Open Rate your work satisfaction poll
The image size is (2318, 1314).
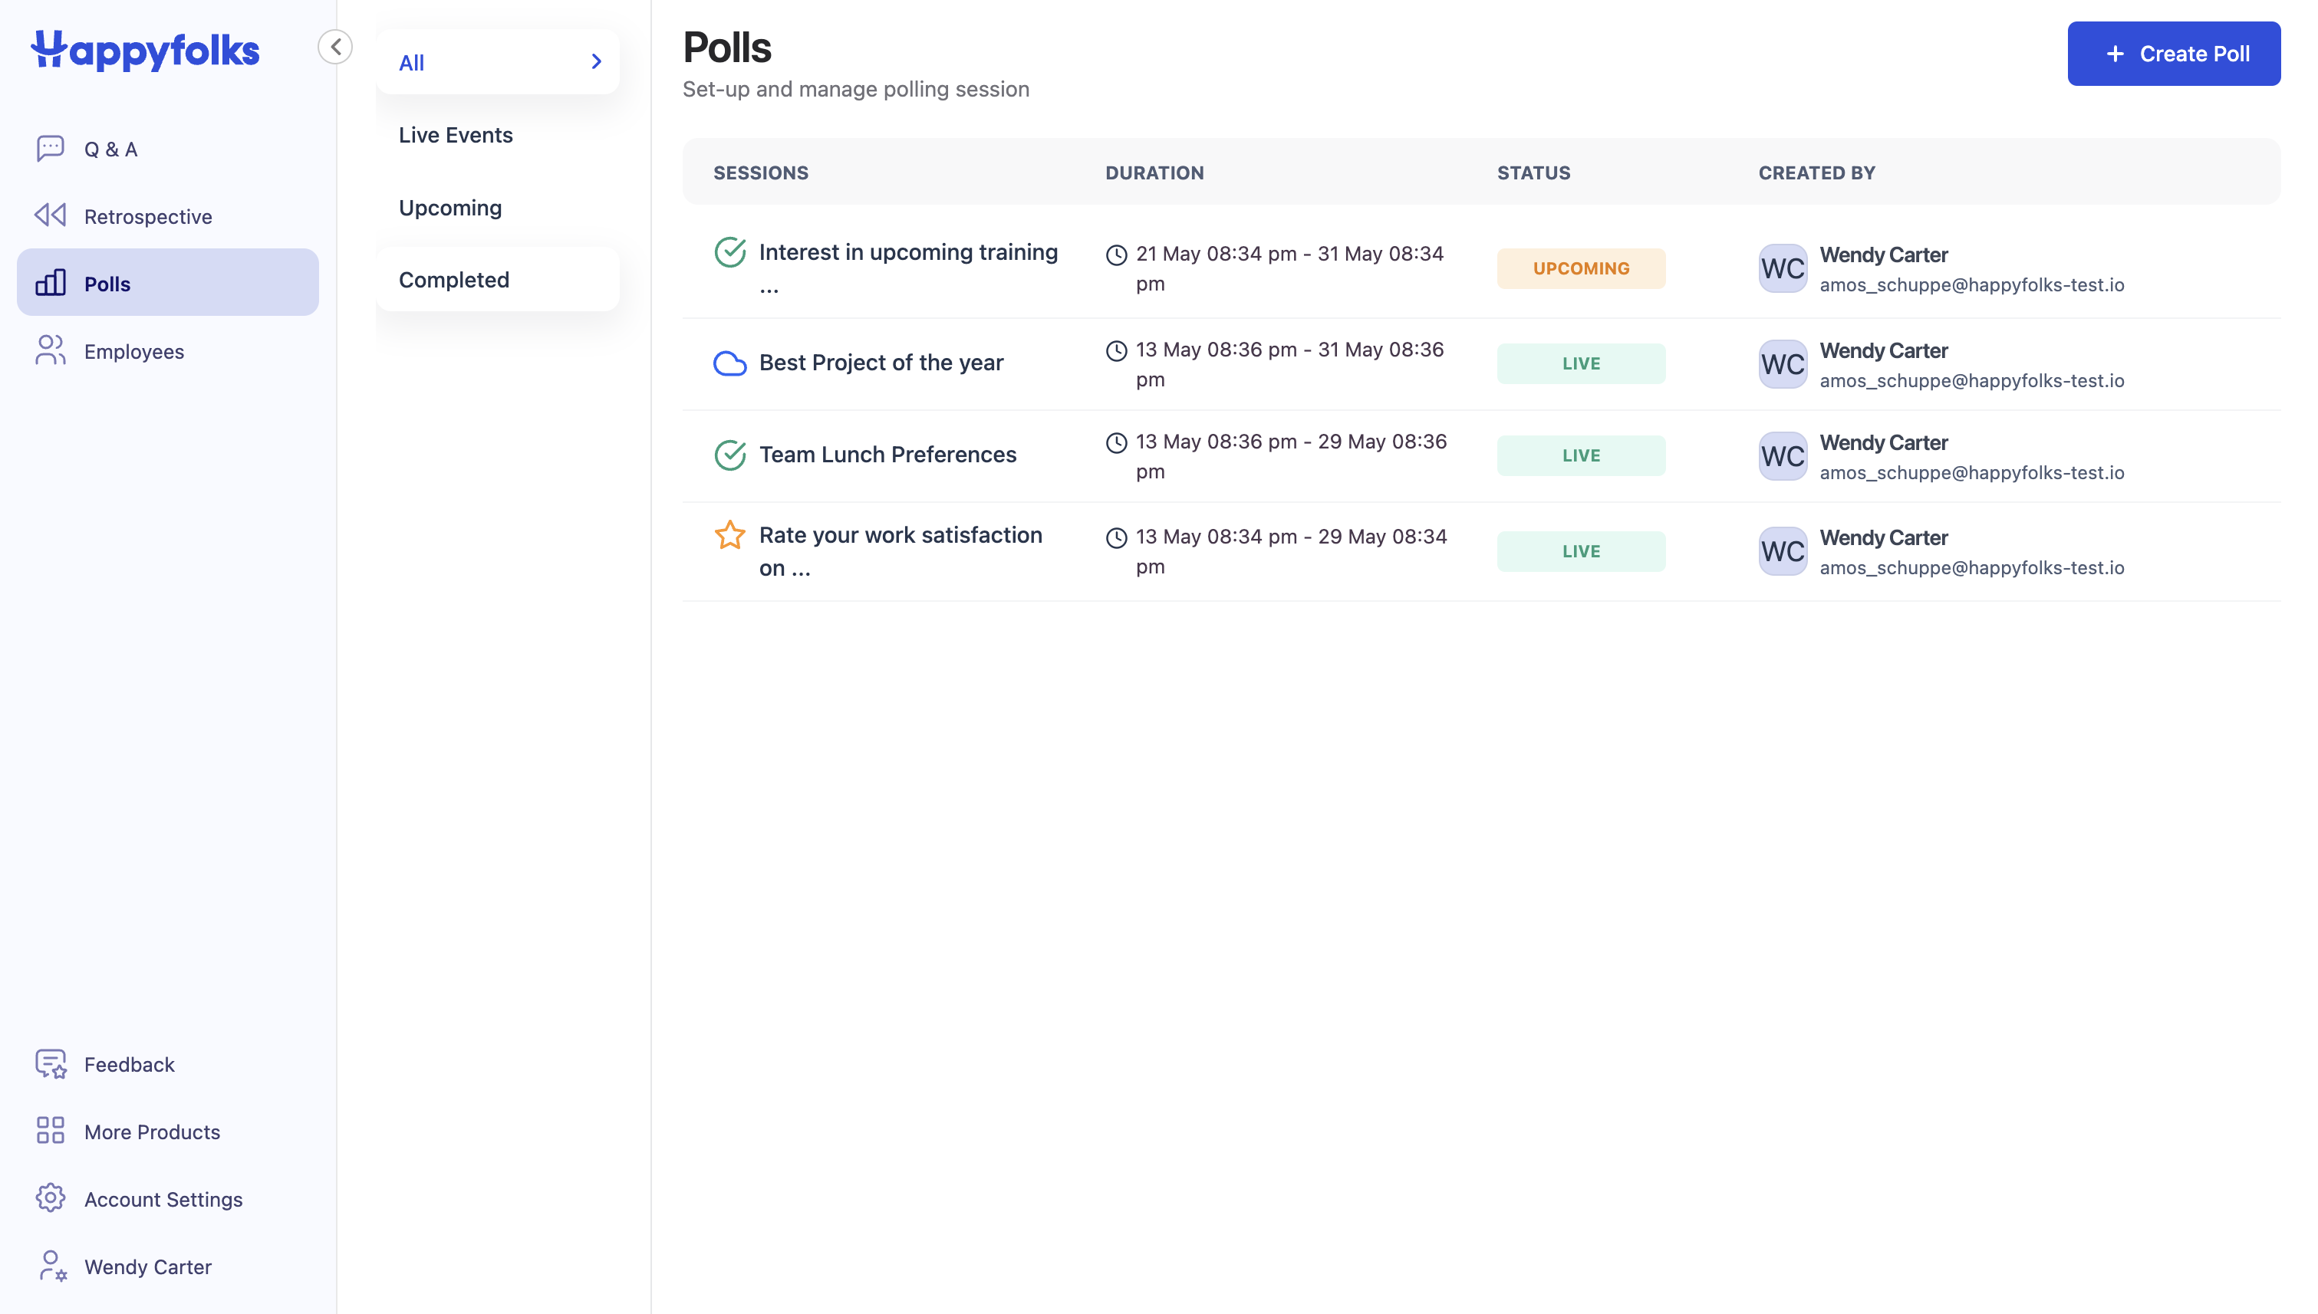[x=900, y=550]
